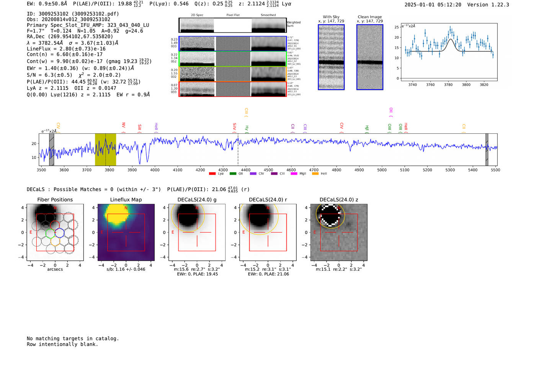536x365 pixels.
Task: Open the DECaLS(24.0) r image
Action: (x=268, y=232)
